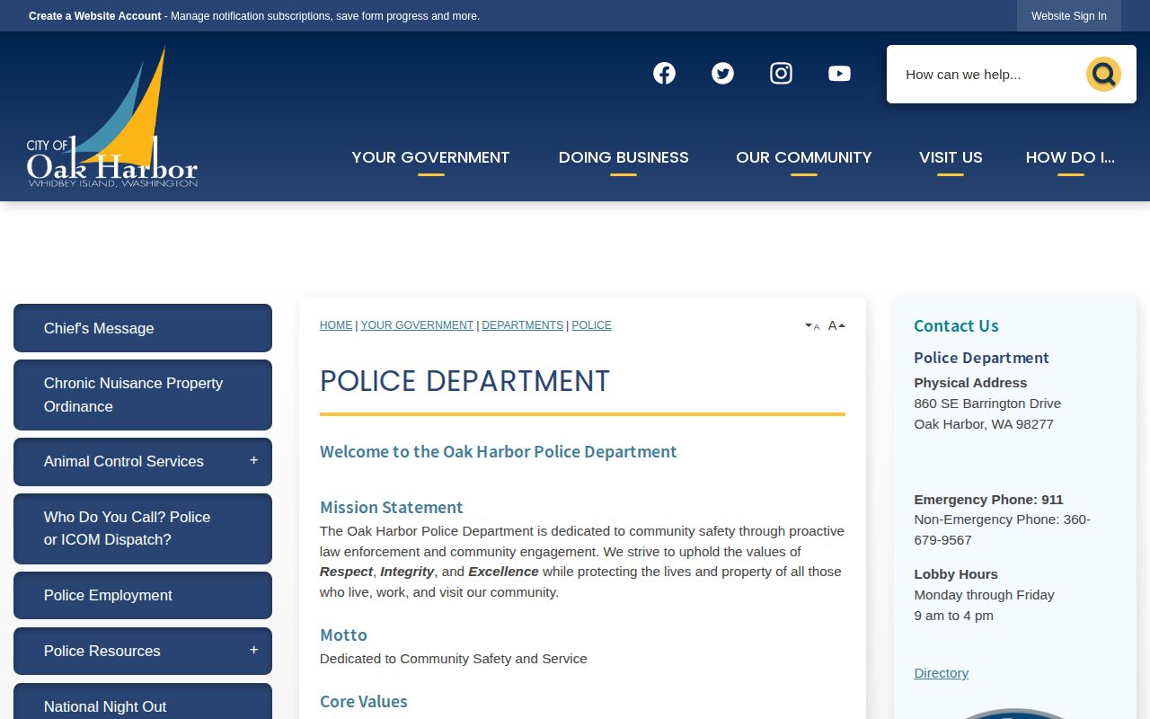Screen dimensions: 1150x719
Task: Decrease the page font size
Action: click(812, 326)
